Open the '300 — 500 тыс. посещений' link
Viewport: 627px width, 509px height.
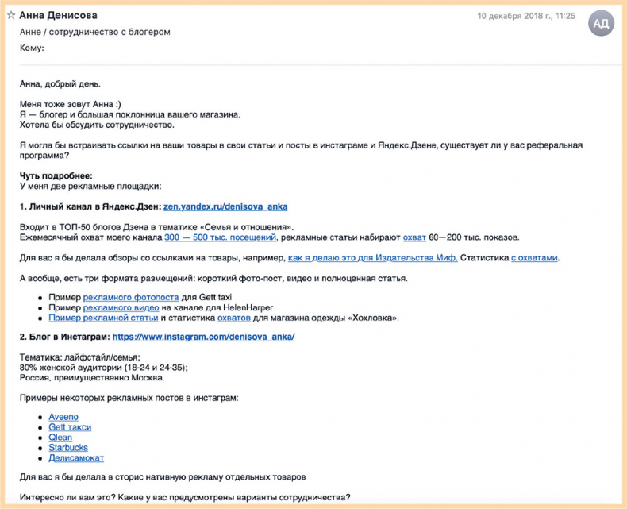pos(221,237)
